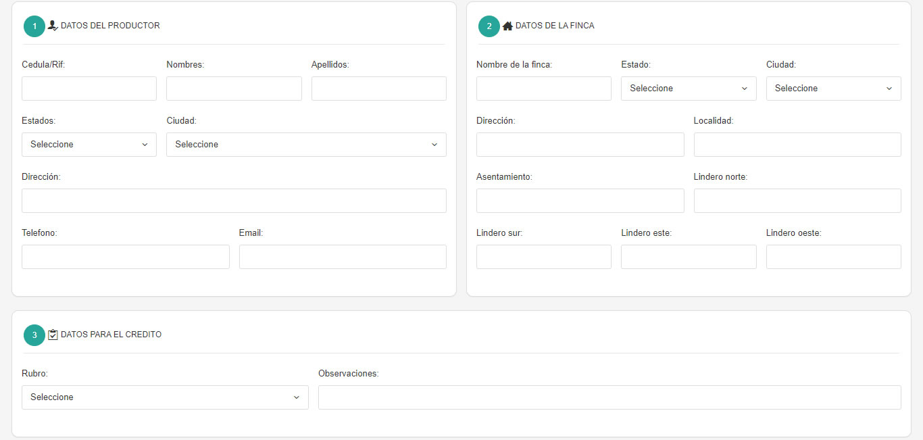Click the 'Lindero este:' label
The width and height of the screenshot is (923, 440).
pyautogui.click(x=646, y=233)
